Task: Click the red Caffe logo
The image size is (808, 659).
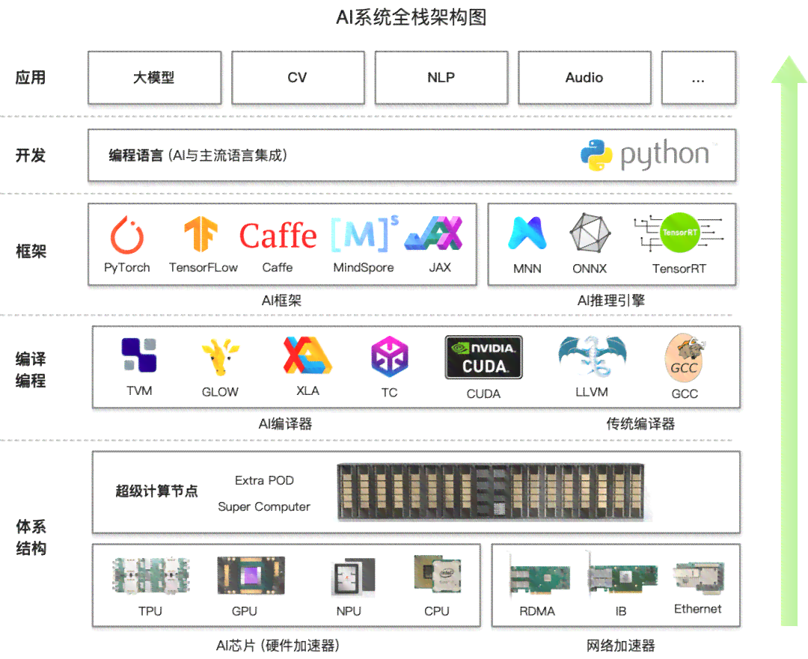Action: pyautogui.click(x=278, y=236)
